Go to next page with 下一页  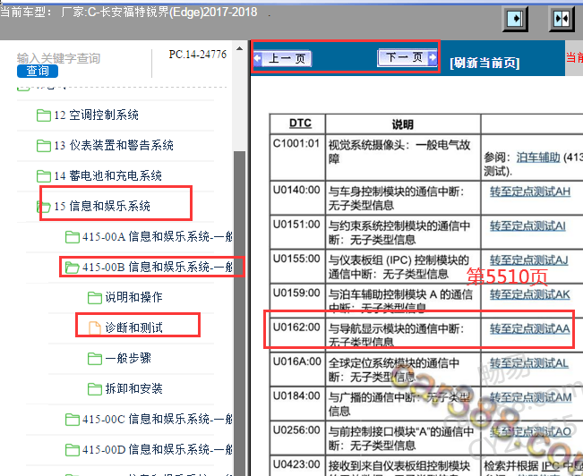pyautogui.click(x=407, y=57)
